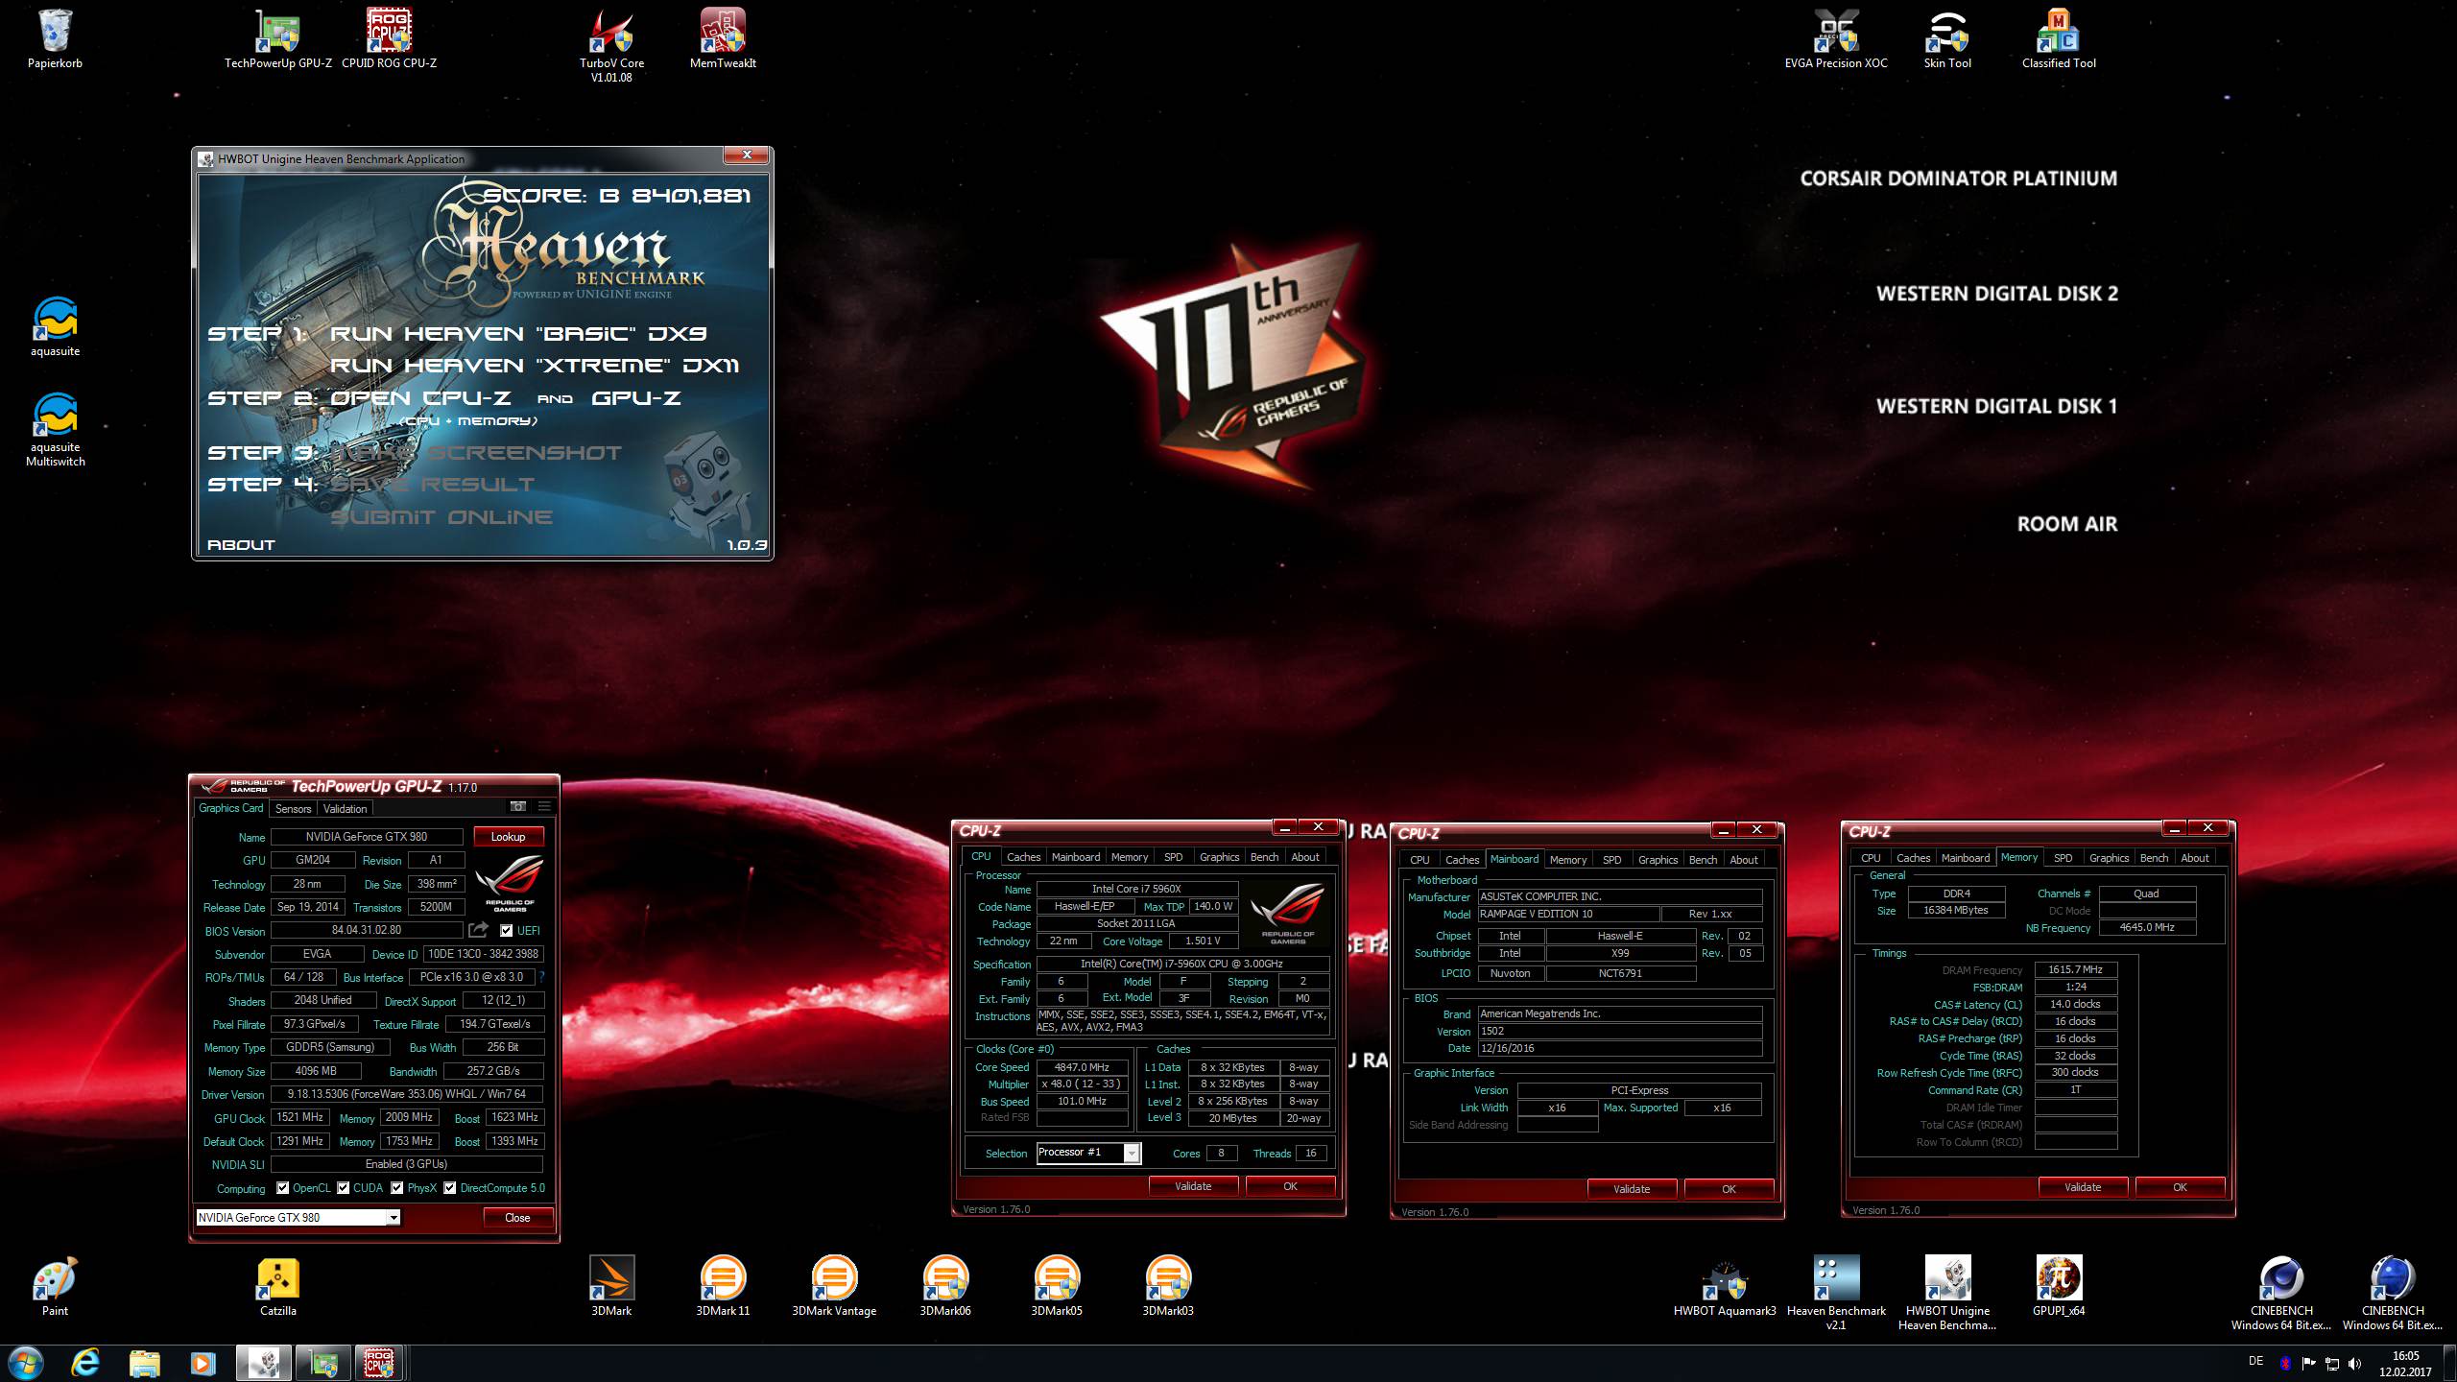Click Validate in the CPU tab CPU-Z window
2457x1382 pixels.
1193,1186
